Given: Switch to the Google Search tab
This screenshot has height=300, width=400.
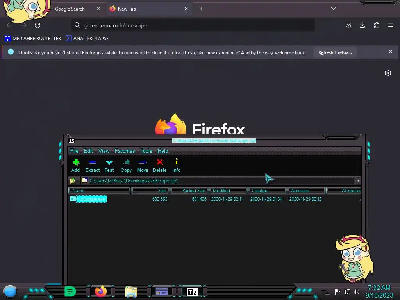Looking at the screenshot, I should pos(70,9).
